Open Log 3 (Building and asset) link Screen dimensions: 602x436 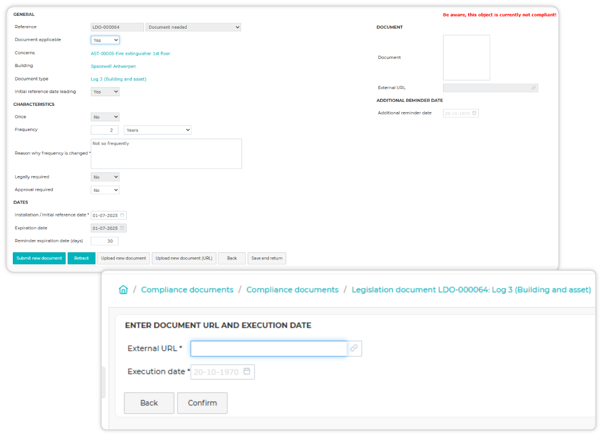pyautogui.click(x=118, y=79)
